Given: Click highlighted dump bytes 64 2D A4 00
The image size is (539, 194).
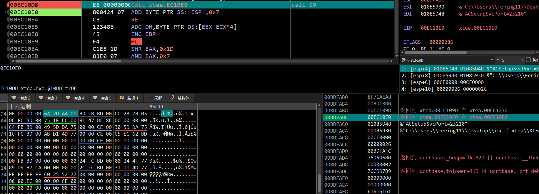Looking at the screenshot, I should pyautogui.click(x=60, y=114).
